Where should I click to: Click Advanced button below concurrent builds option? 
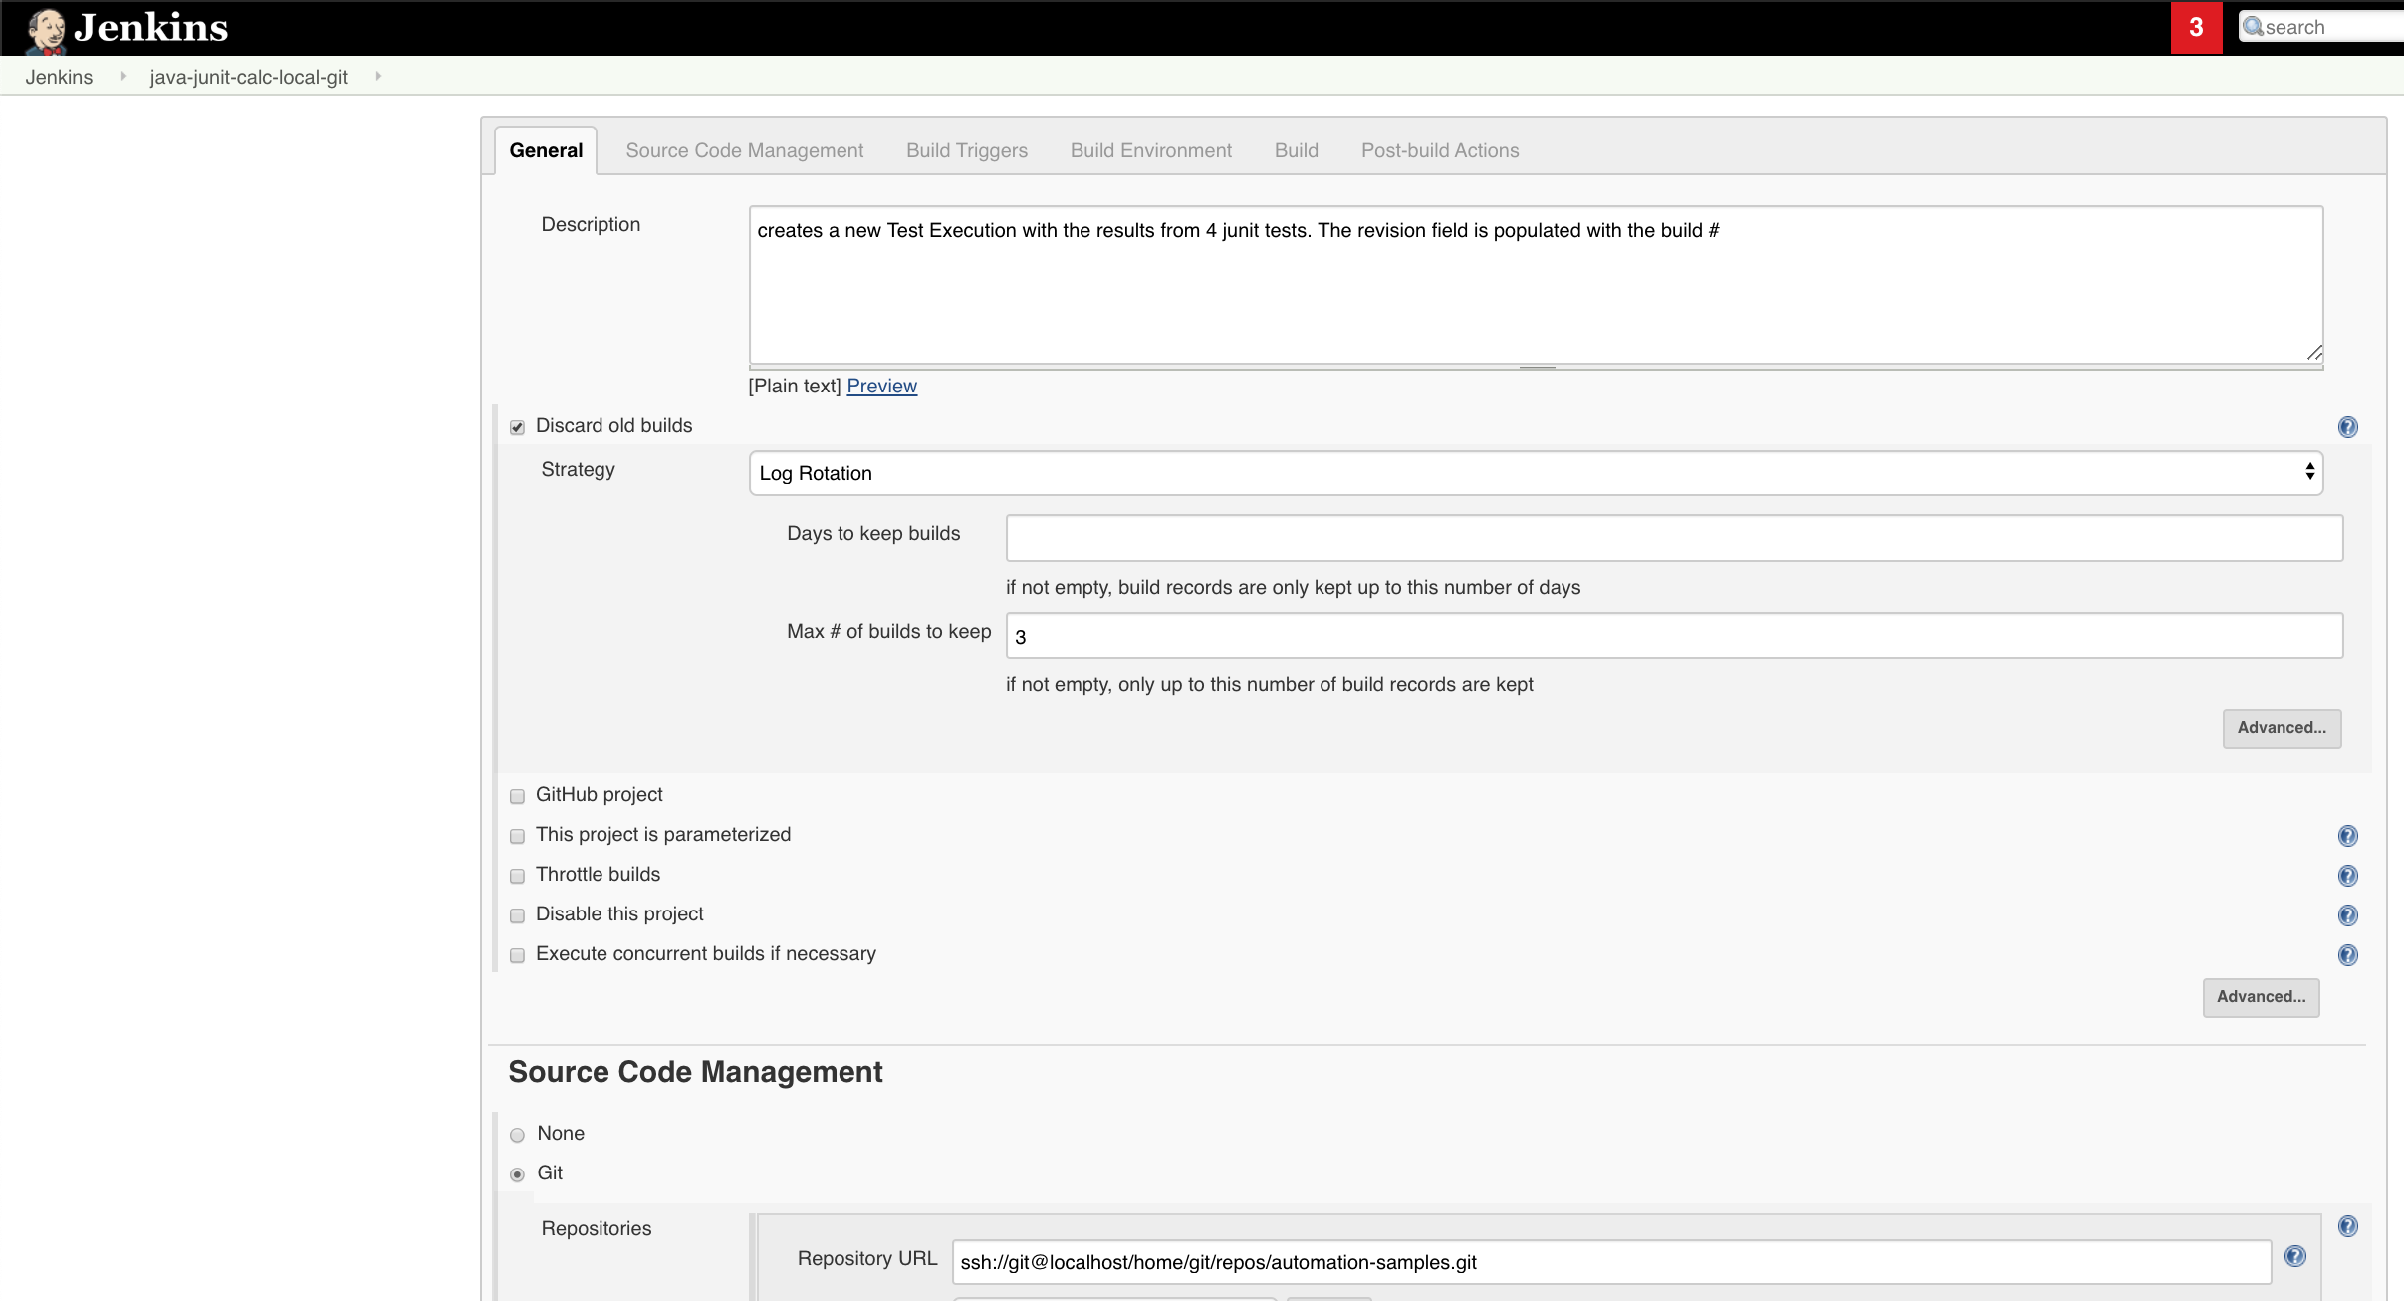pyautogui.click(x=2261, y=997)
